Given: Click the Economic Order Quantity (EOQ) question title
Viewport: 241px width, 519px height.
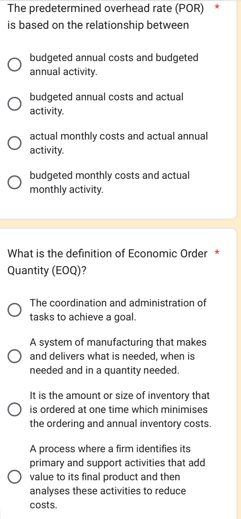Looking at the screenshot, I should coord(107,262).
